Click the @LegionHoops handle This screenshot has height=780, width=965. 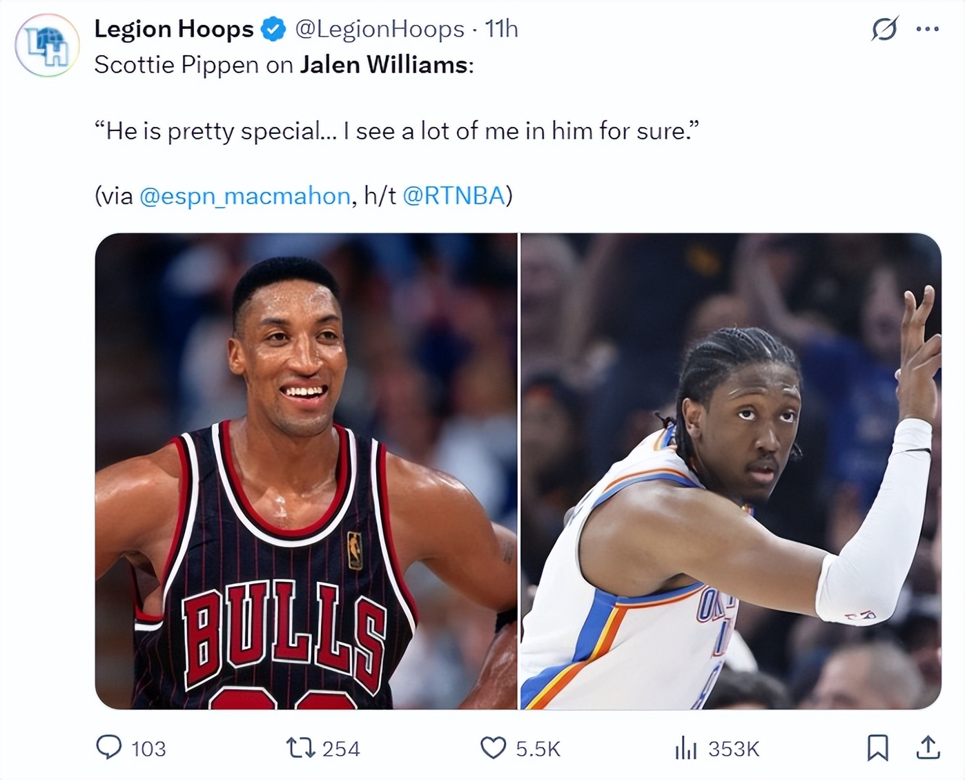click(x=380, y=29)
